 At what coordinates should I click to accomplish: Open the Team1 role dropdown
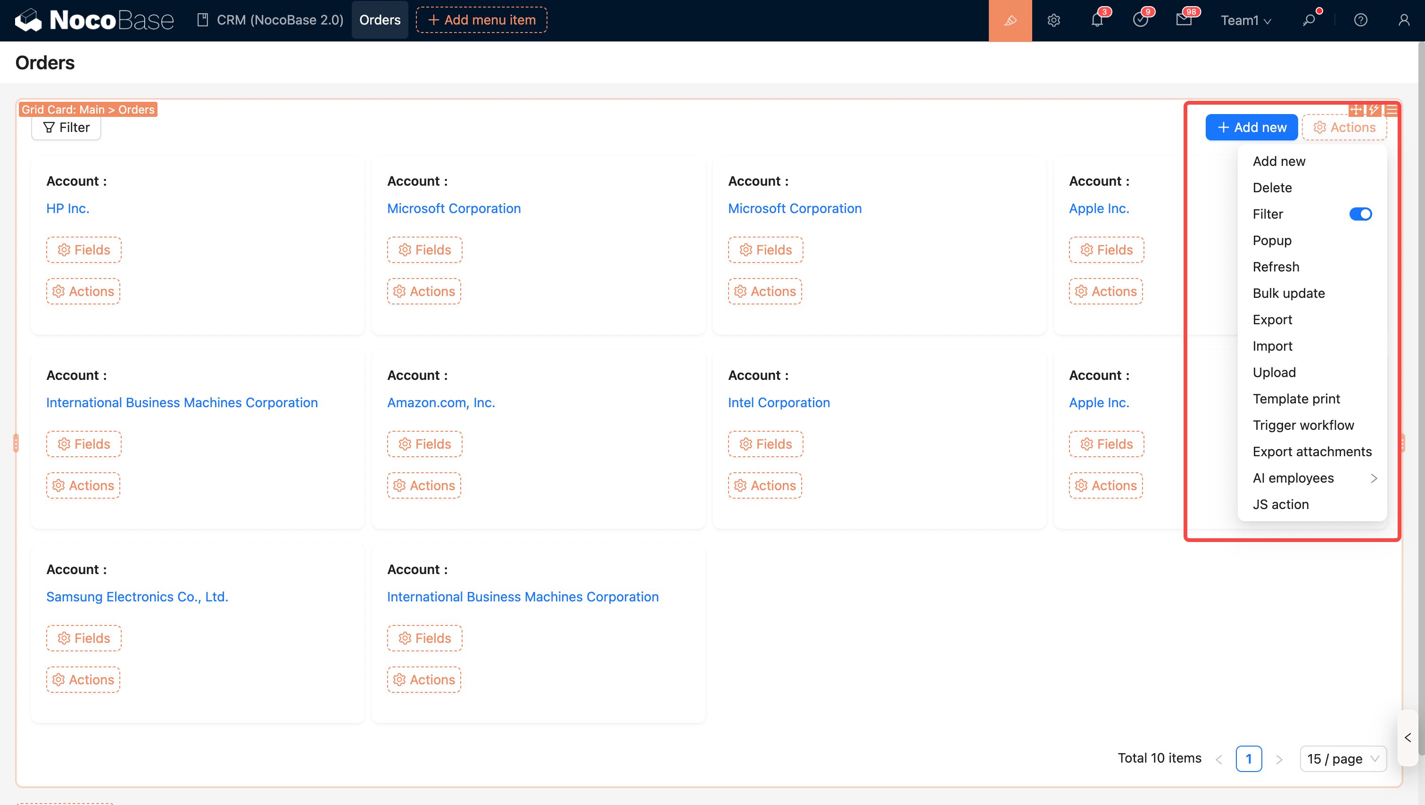(x=1246, y=20)
